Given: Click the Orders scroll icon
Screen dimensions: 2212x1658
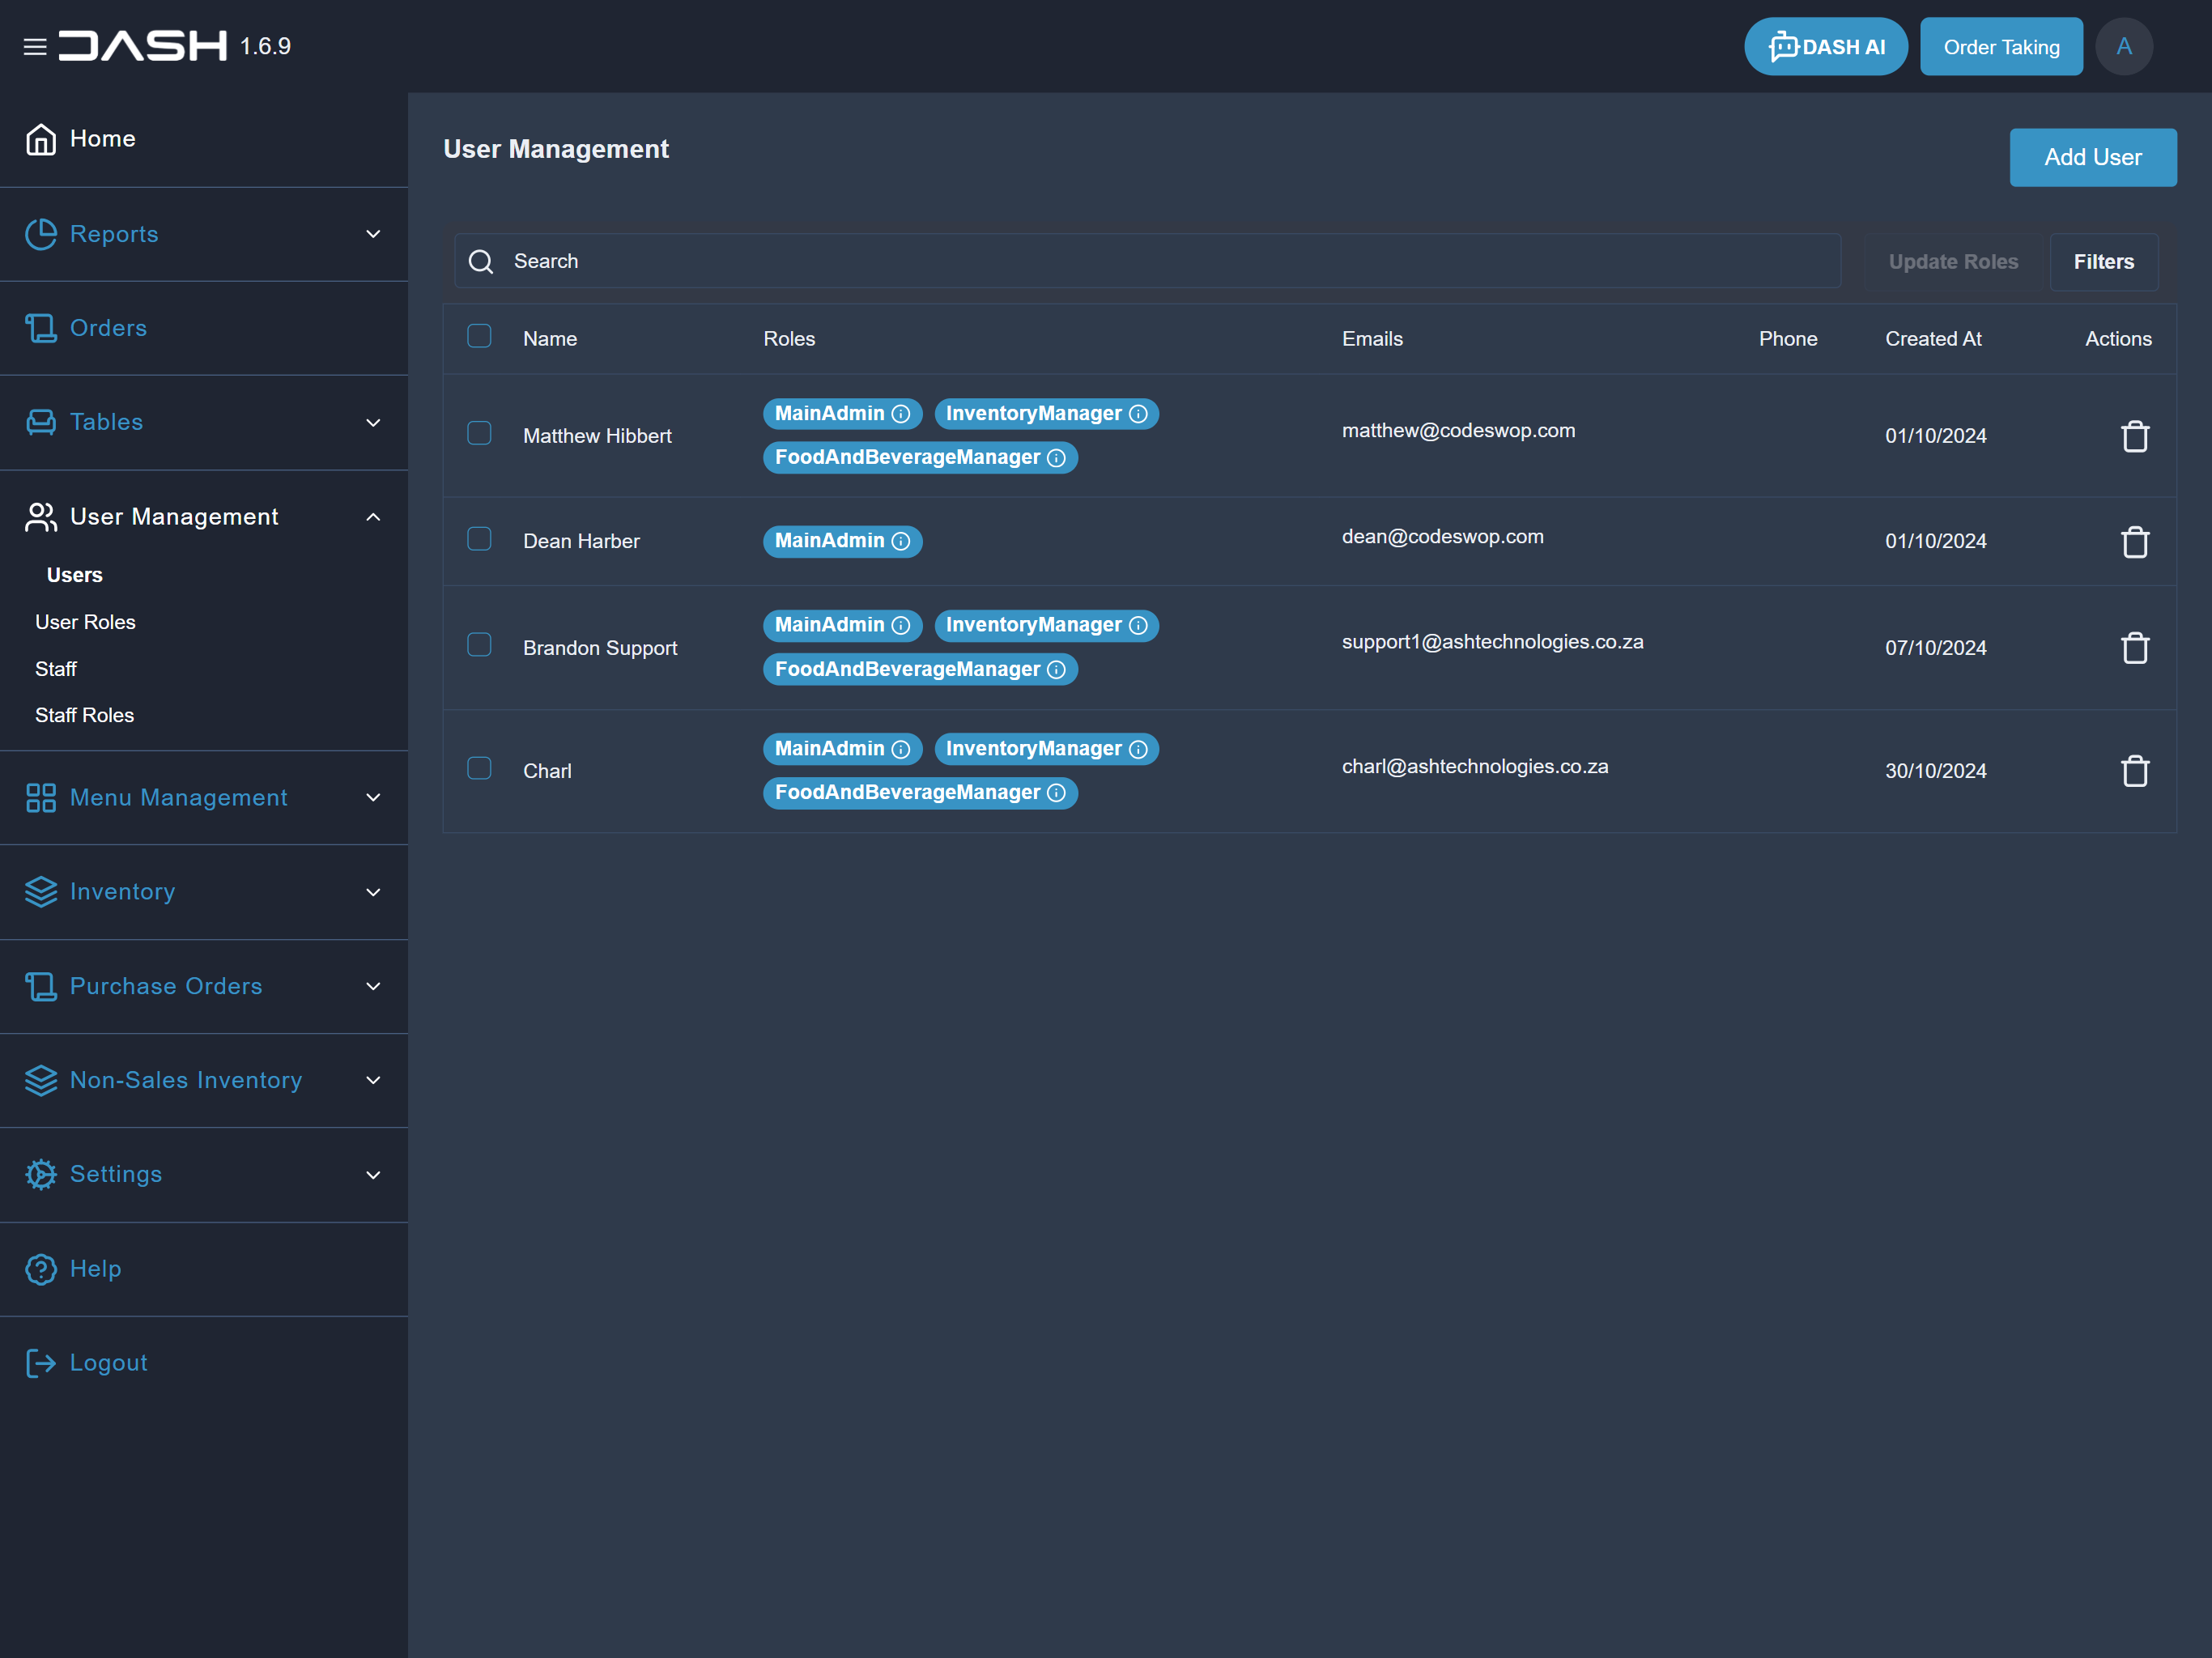Looking at the screenshot, I should click(x=41, y=328).
